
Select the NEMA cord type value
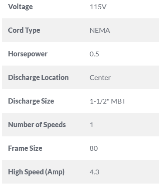(100, 31)
